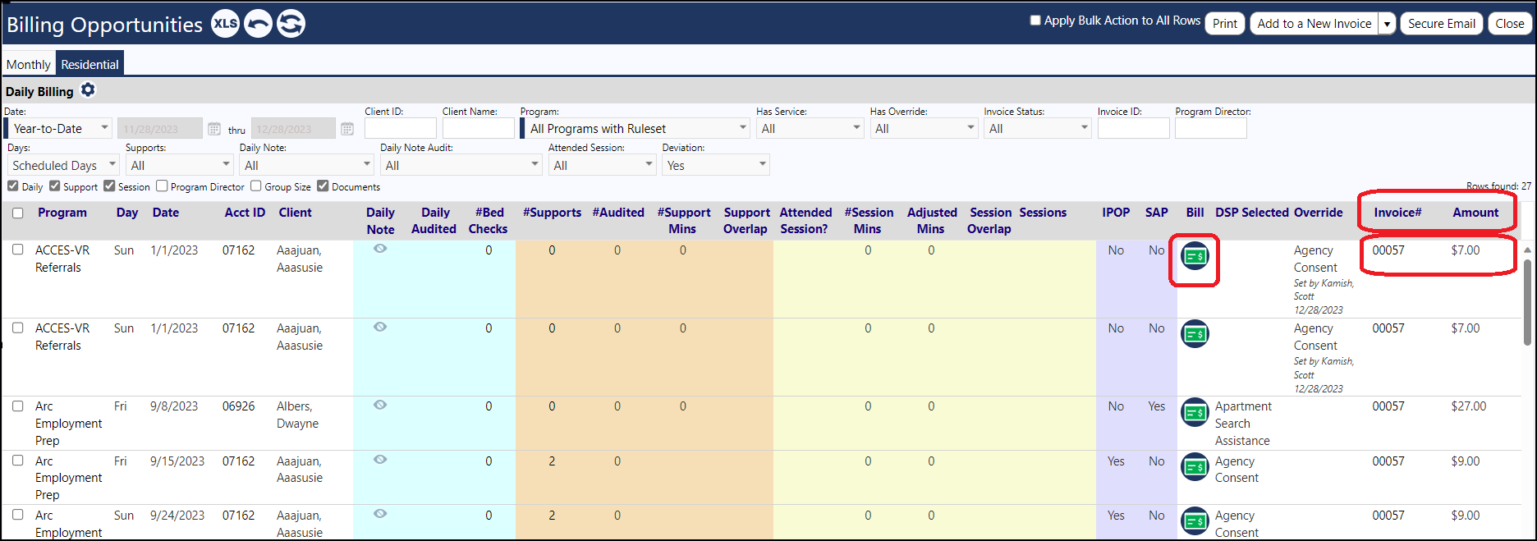Click the vertical scrollbar thumb of the table
This screenshot has width=1537, height=541.
tap(1527, 302)
